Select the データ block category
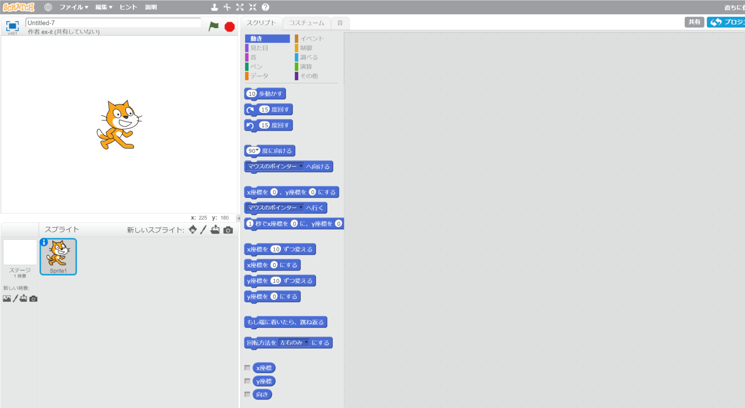 267,76
